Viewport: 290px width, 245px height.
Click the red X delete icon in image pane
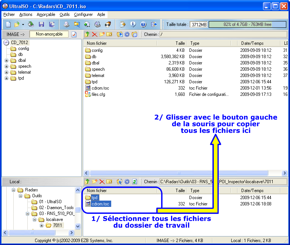95,34
